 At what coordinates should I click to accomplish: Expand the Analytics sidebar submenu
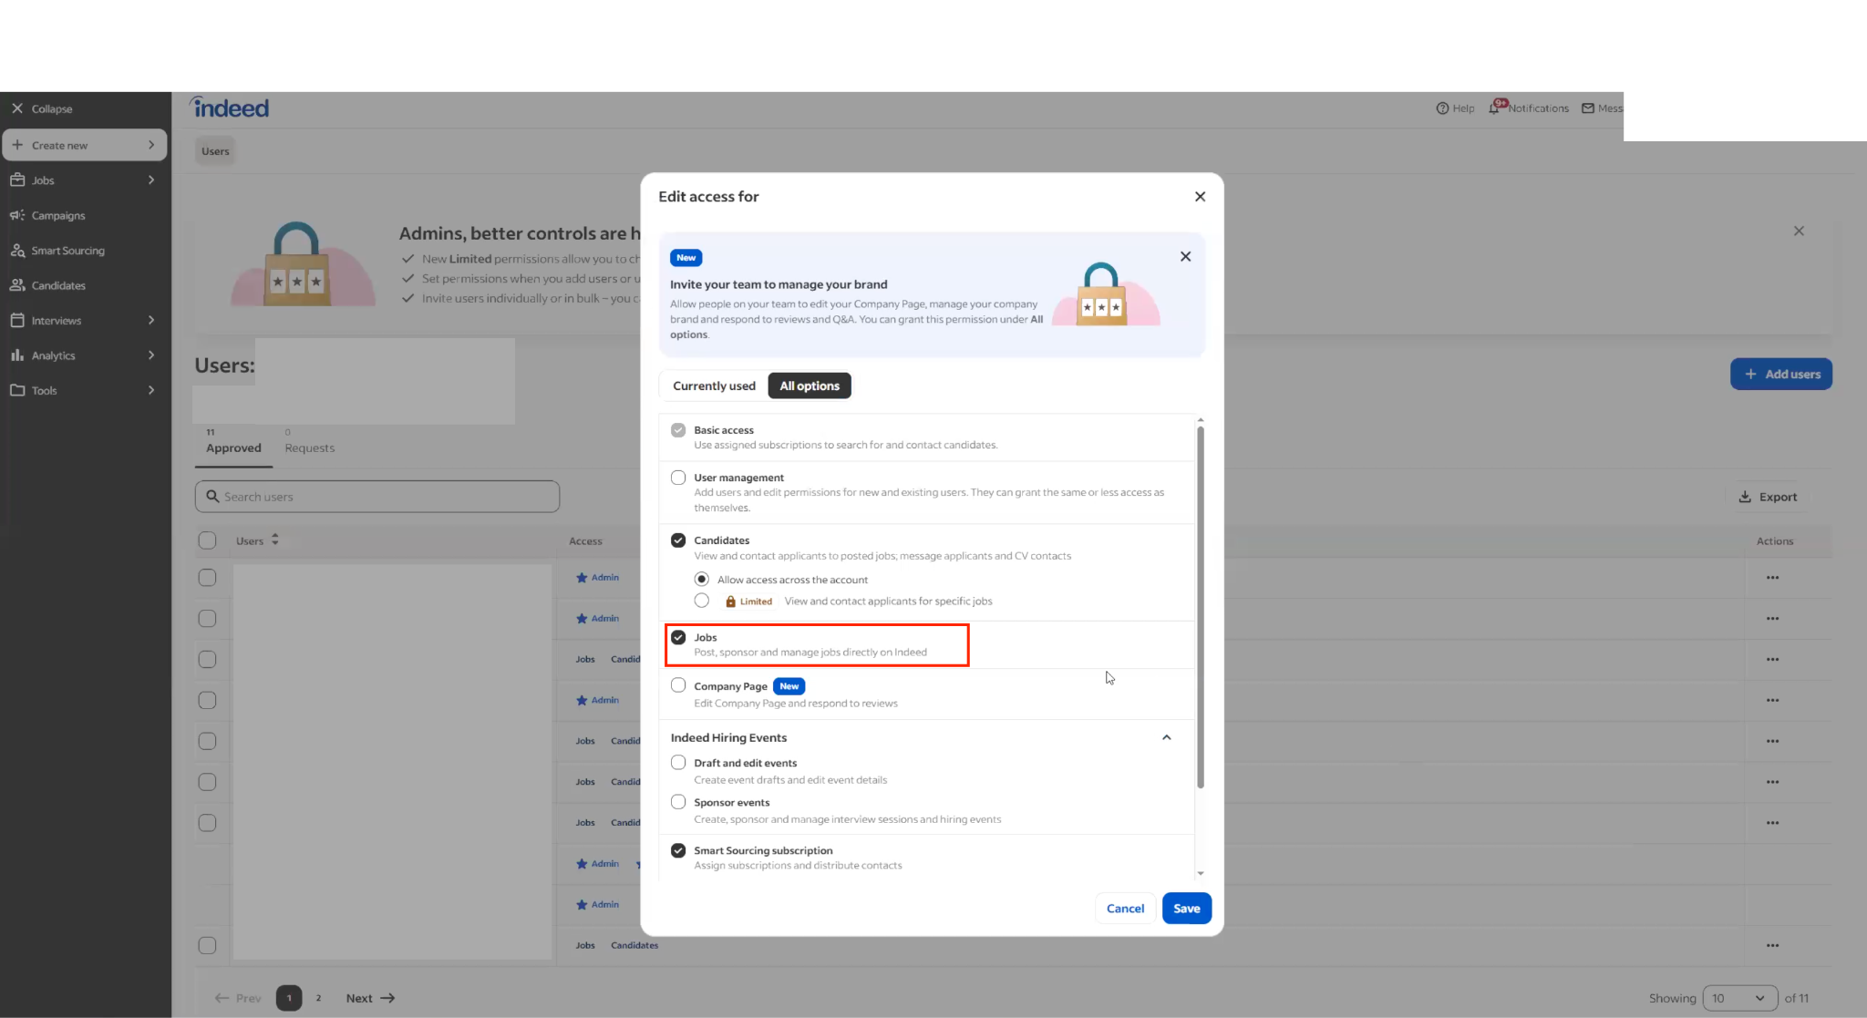pos(151,355)
